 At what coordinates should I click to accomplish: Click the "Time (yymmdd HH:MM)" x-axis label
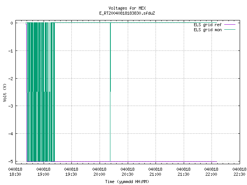click(127, 182)
